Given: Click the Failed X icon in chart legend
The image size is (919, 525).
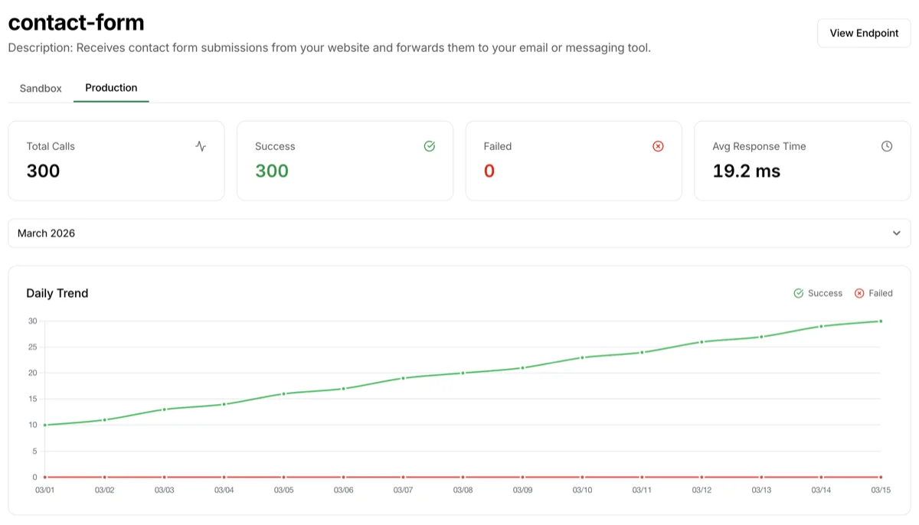Looking at the screenshot, I should point(859,293).
